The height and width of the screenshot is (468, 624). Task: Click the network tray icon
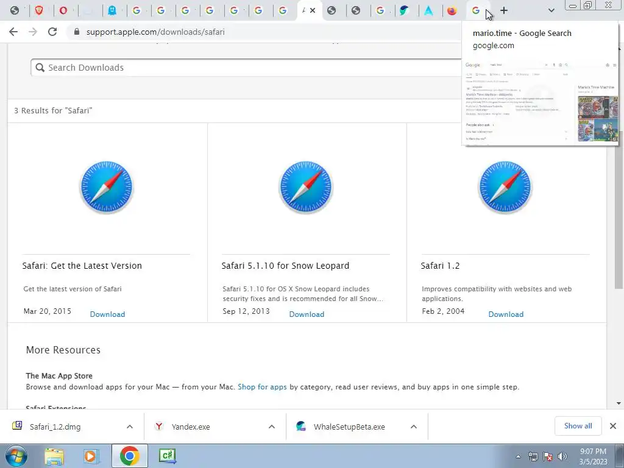pyautogui.click(x=533, y=456)
